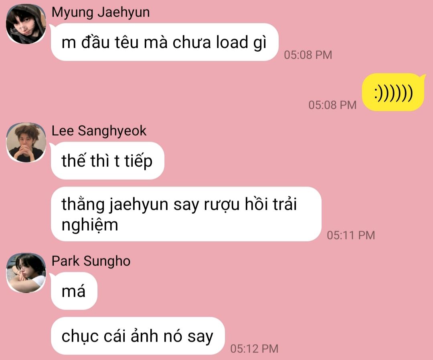Tap the Myung Jaehyun sender name
This screenshot has width=433, height=360.
(x=101, y=12)
